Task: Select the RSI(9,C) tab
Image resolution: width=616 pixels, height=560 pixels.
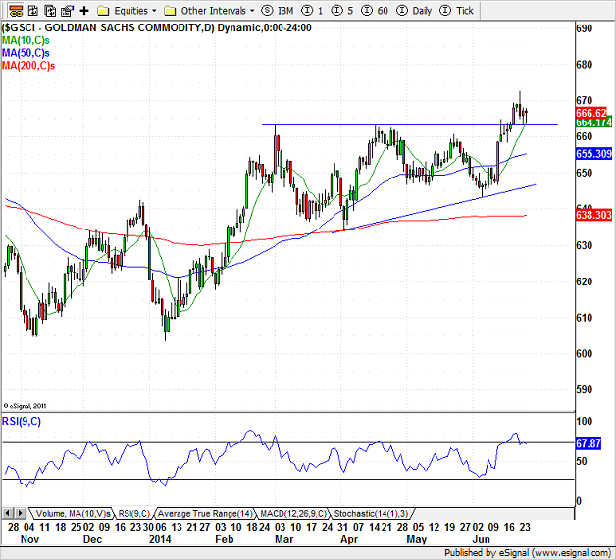Action: point(134,513)
